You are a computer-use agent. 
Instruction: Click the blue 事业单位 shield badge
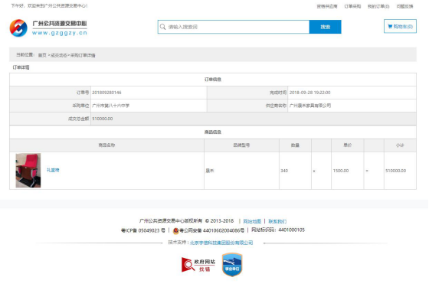point(232,265)
